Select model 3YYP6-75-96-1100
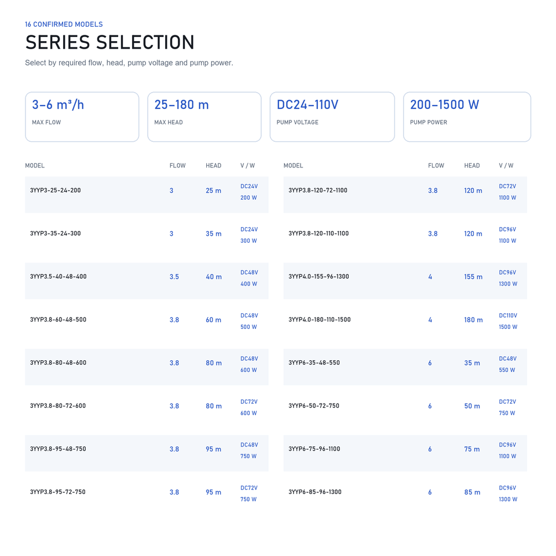 tap(405, 453)
